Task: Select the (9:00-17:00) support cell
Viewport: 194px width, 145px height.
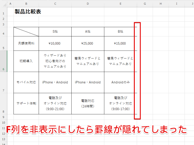Action: [121, 104]
